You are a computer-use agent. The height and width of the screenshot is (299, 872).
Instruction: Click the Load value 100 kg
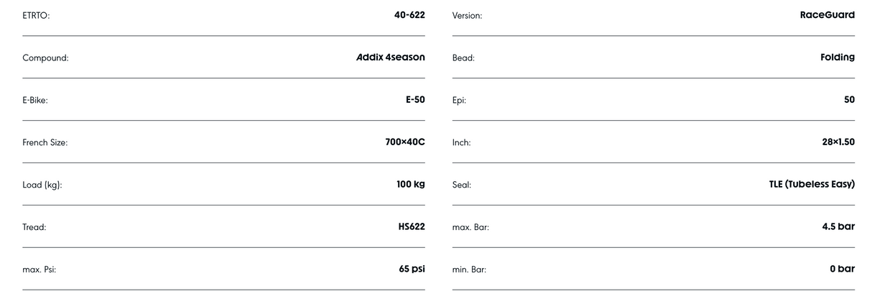pyautogui.click(x=410, y=185)
